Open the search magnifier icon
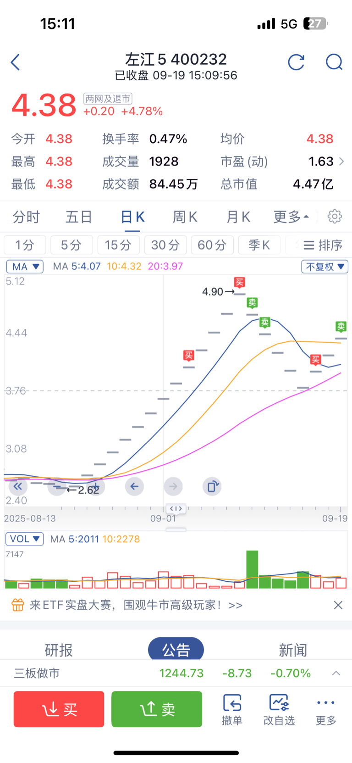The width and height of the screenshot is (352, 763). point(334,62)
